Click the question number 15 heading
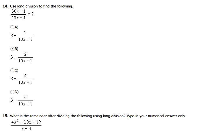This screenshot has width=209, height=133. coord(5,116)
